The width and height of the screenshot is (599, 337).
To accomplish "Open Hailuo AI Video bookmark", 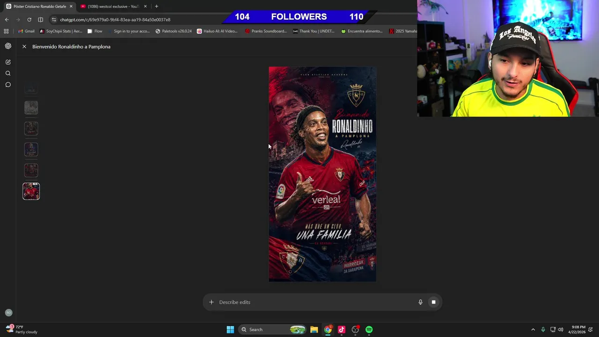I will [217, 31].
